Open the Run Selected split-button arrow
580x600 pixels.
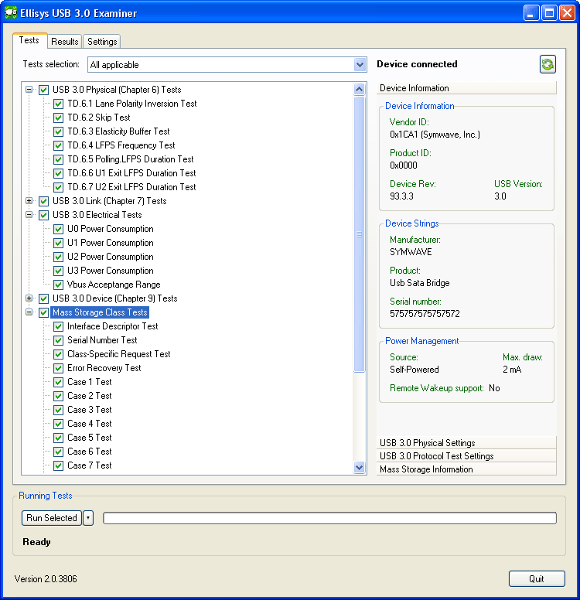[x=88, y=518]
